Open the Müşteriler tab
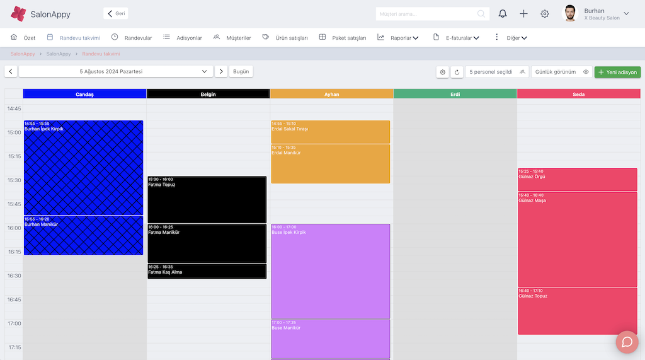645x360 pixels. 232,38
